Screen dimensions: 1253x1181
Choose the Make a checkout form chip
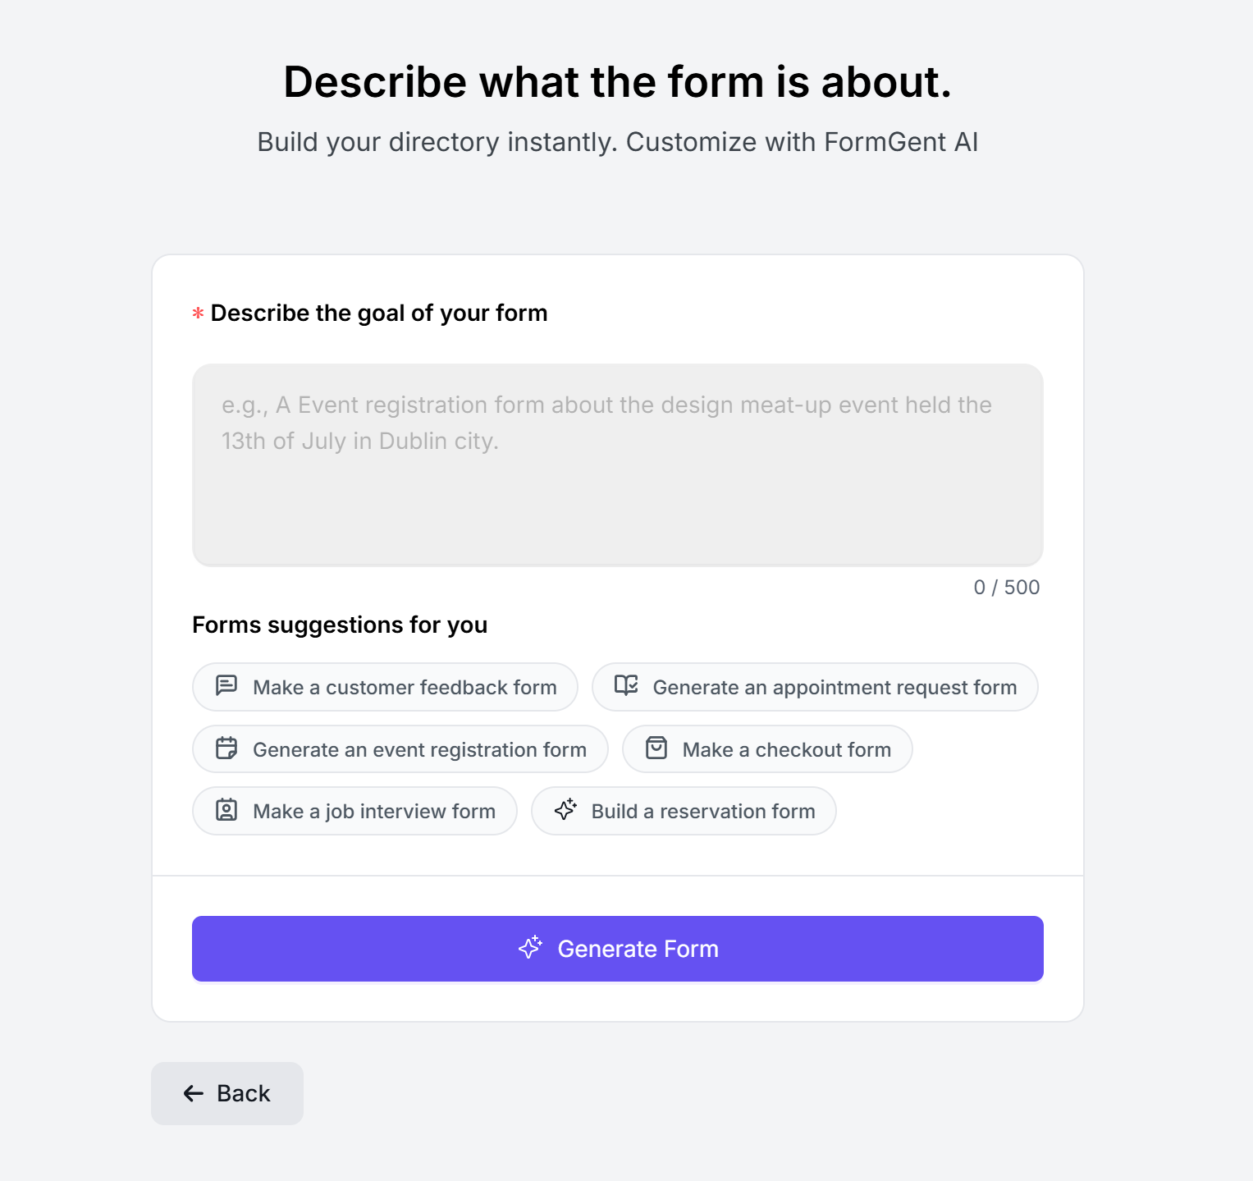coord(766,748)
